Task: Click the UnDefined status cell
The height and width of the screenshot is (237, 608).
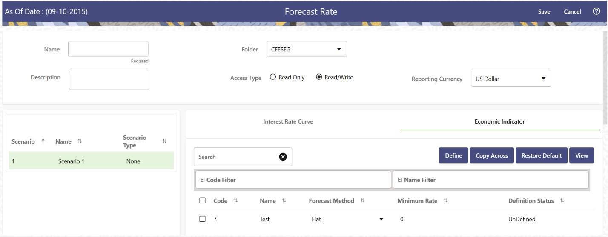Action: (x=522, y=219)
